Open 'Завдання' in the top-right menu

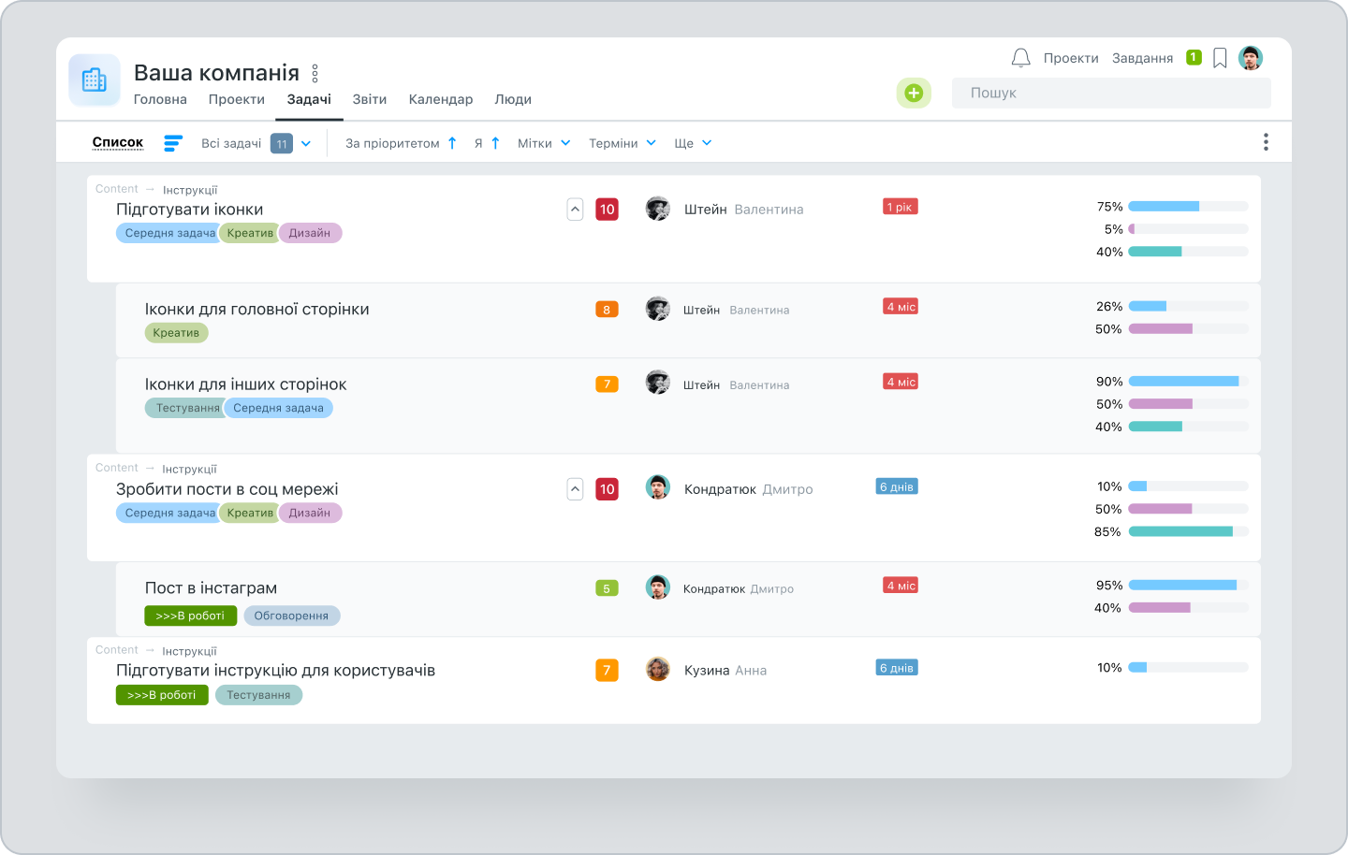pyautogui.click(x=1142, y=57)
